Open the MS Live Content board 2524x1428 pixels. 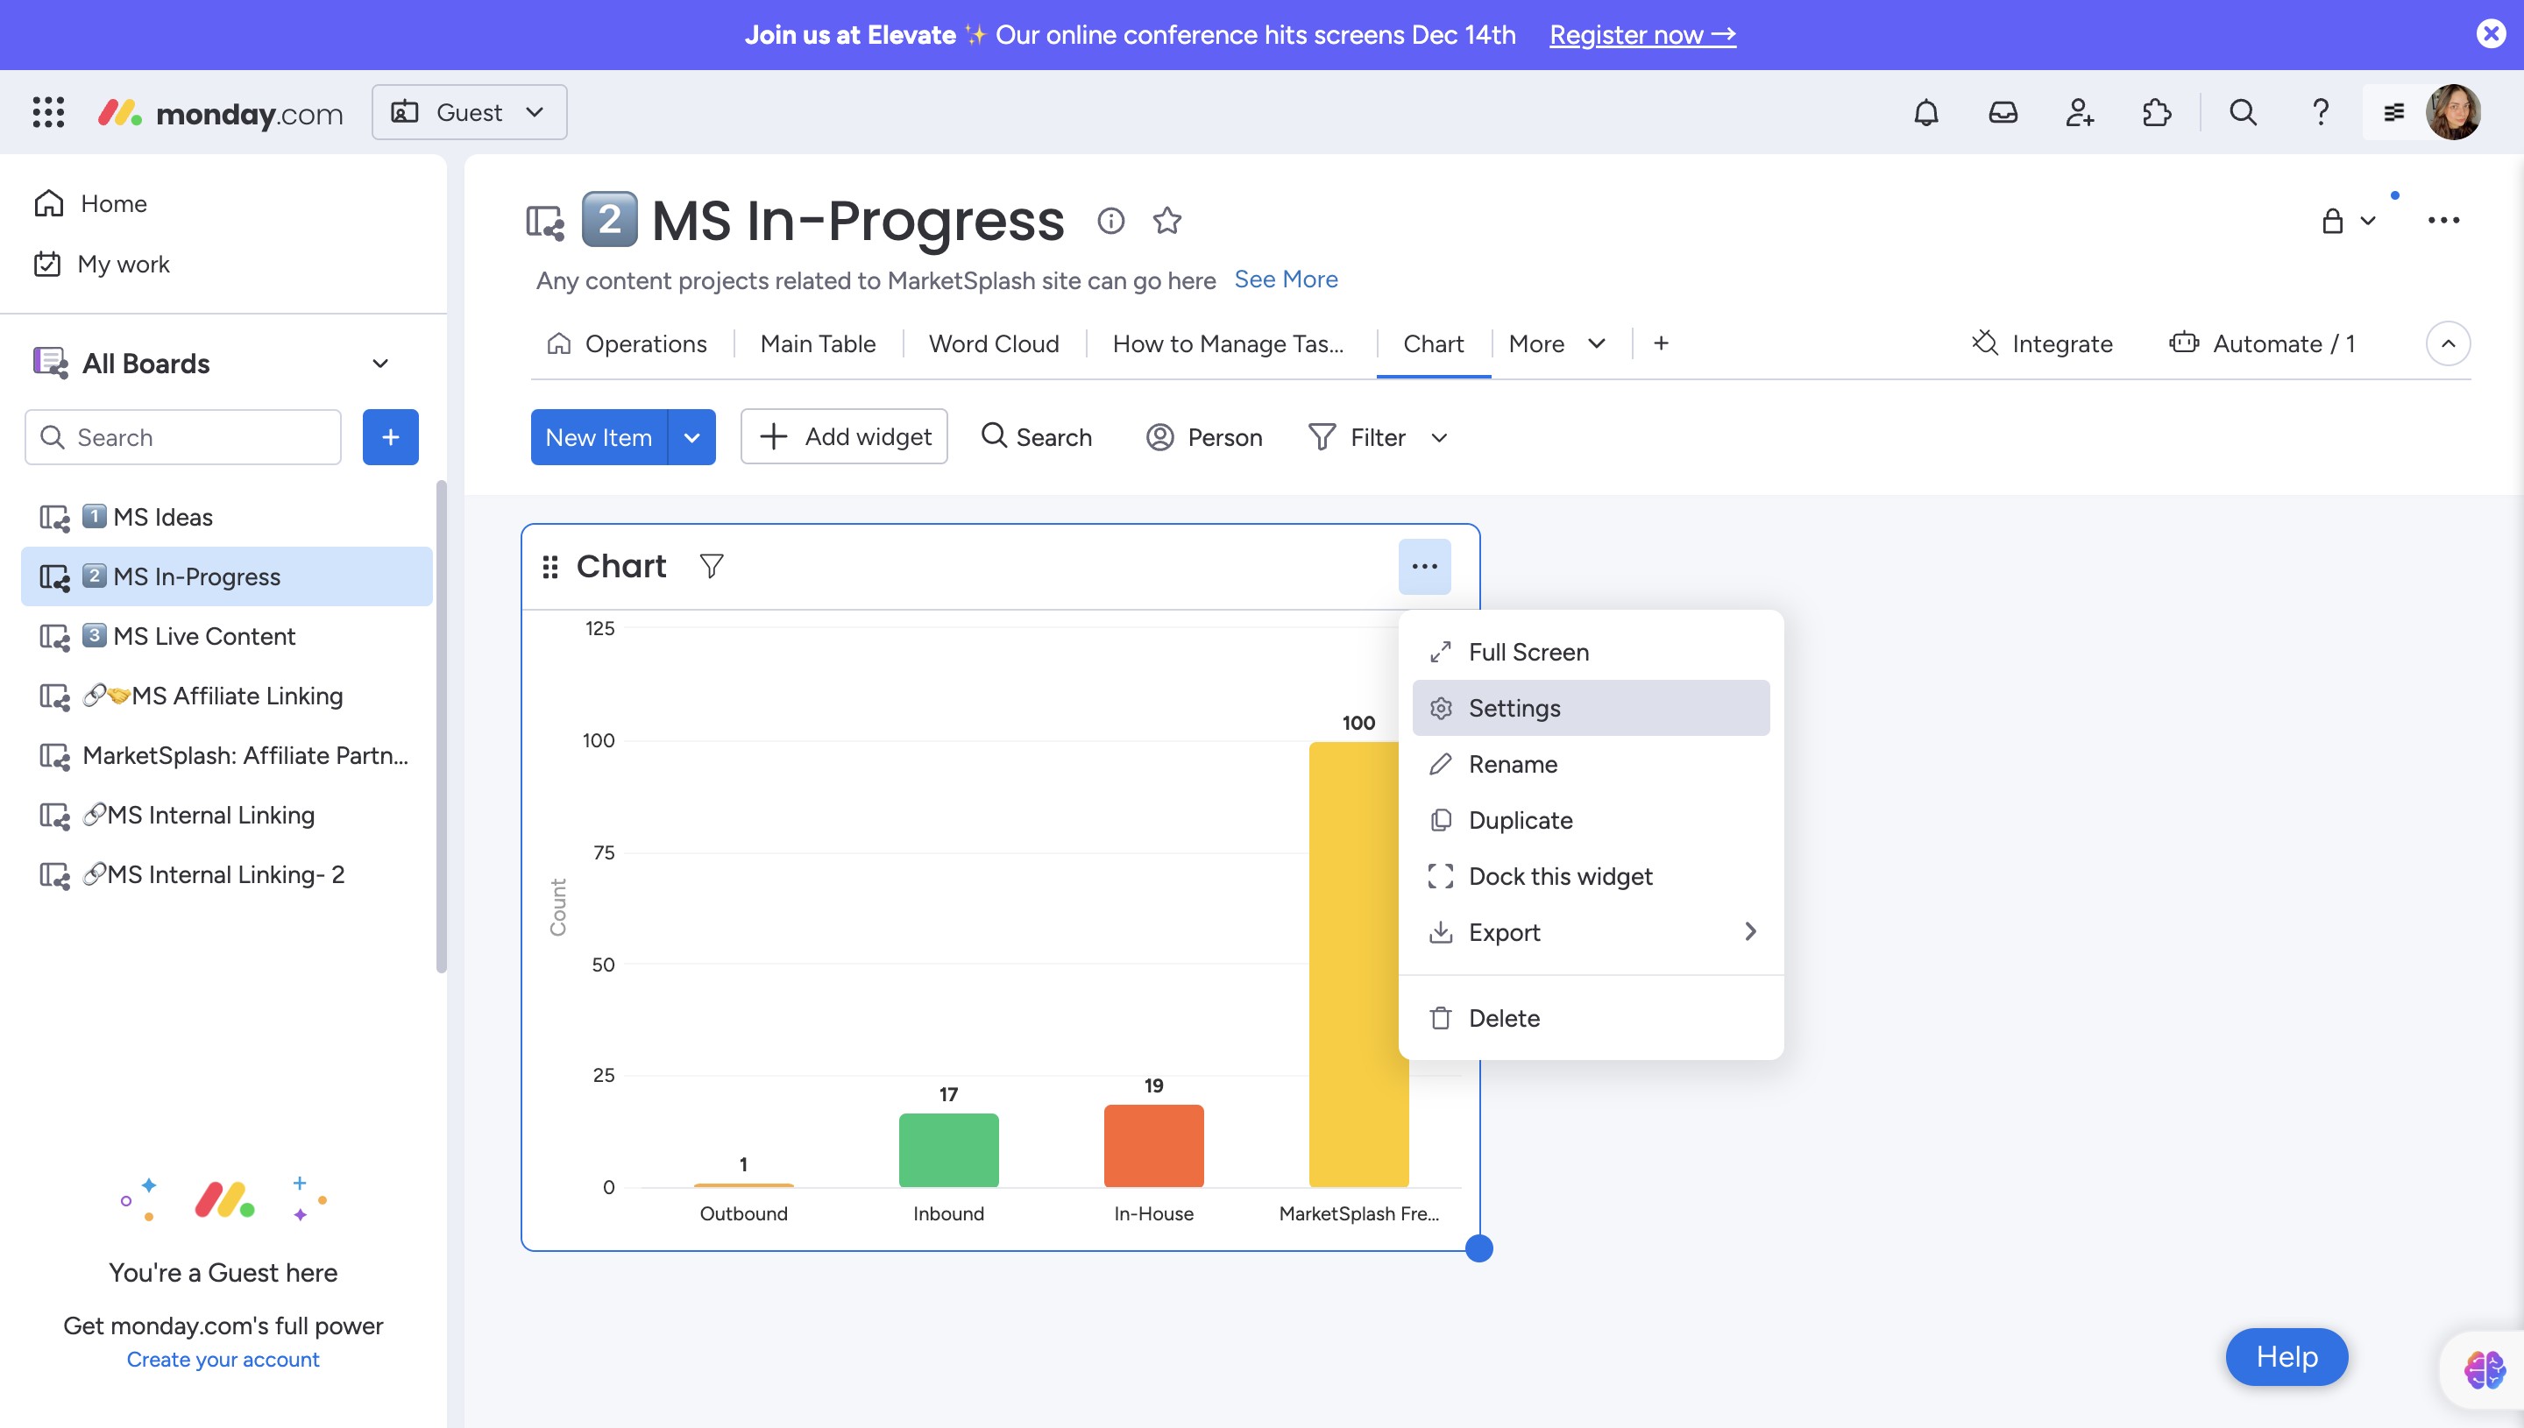[225, 637]
